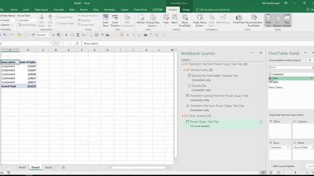Open the Customer dropdown in Rows area
Image resolution: width=314 pixels, height=176 pixels.
(x=288, y=148)
